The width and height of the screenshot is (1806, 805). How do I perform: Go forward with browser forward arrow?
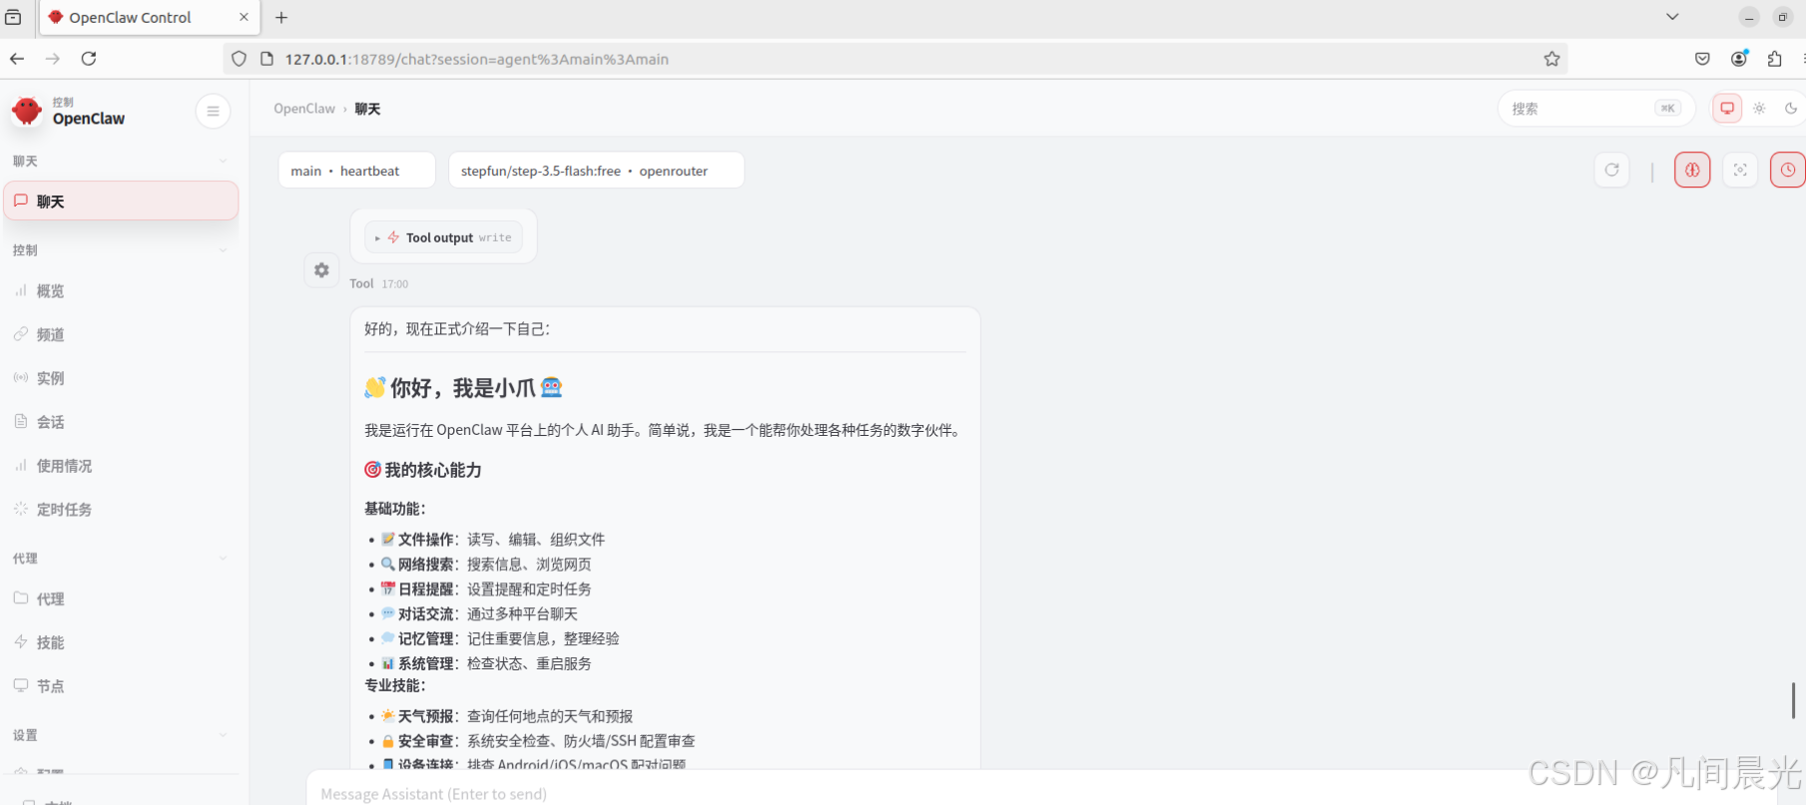[53, 59]
